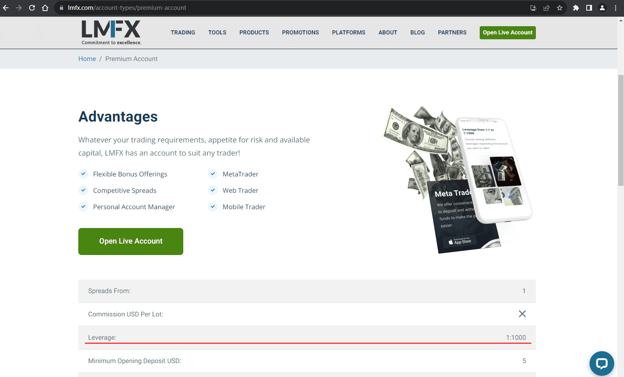Click the commission X mark icon
Screen dimensions: 624x377
tap(522, 314)
